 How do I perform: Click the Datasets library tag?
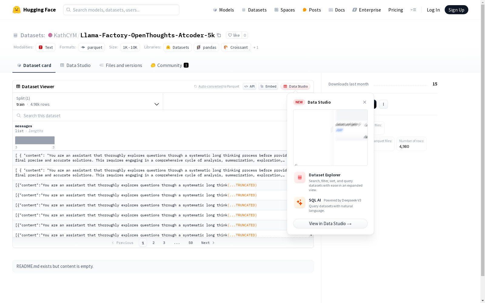(178, 47)
